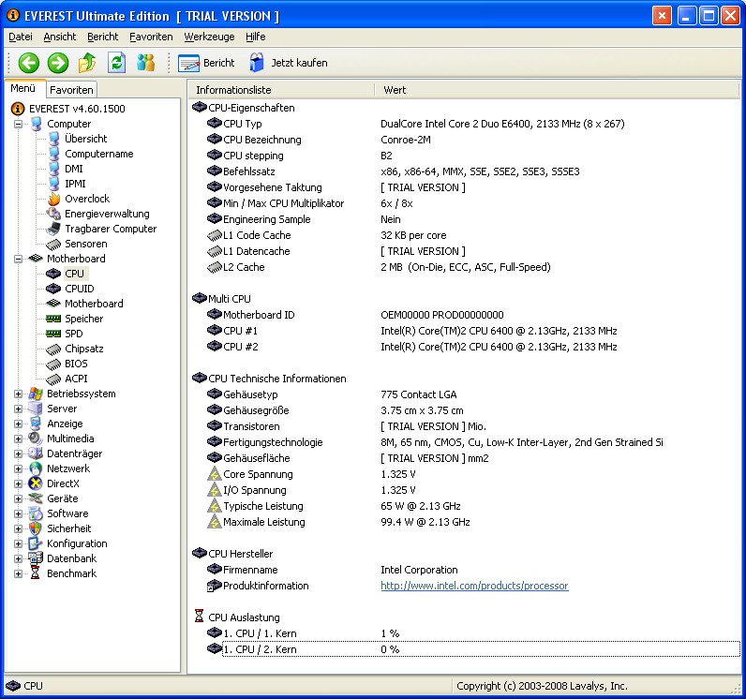Click the Informationsliste column header
Screen dimensions: 746x699
point(281,90)
